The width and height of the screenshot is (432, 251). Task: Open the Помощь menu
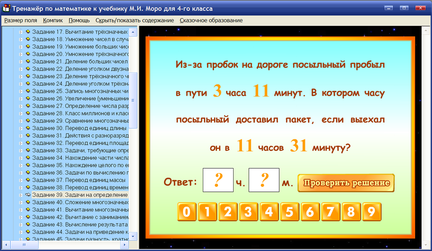[79, 20]
